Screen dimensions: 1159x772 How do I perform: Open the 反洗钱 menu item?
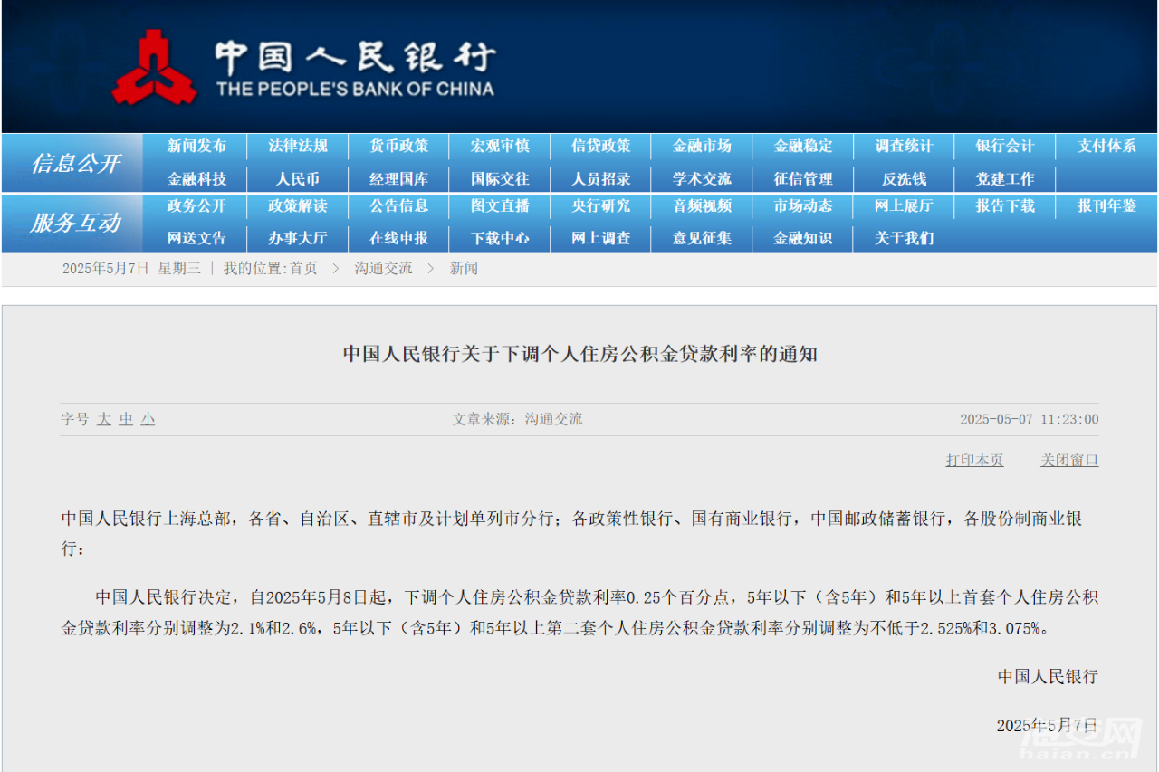pyautogui.click(x=903, y=178)
